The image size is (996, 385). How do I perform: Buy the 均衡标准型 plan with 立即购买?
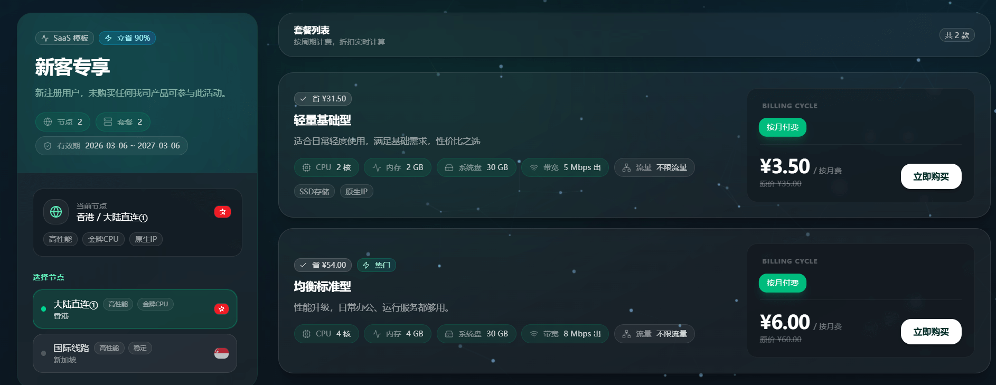931,332
